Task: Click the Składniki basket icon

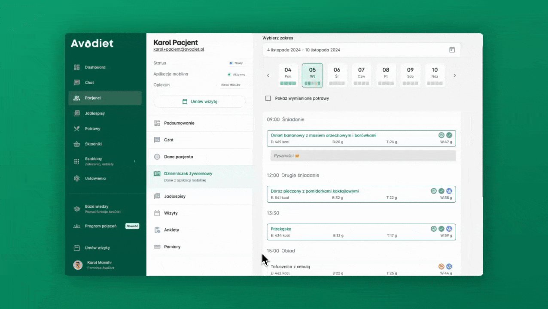Action: tap(77, 144)
